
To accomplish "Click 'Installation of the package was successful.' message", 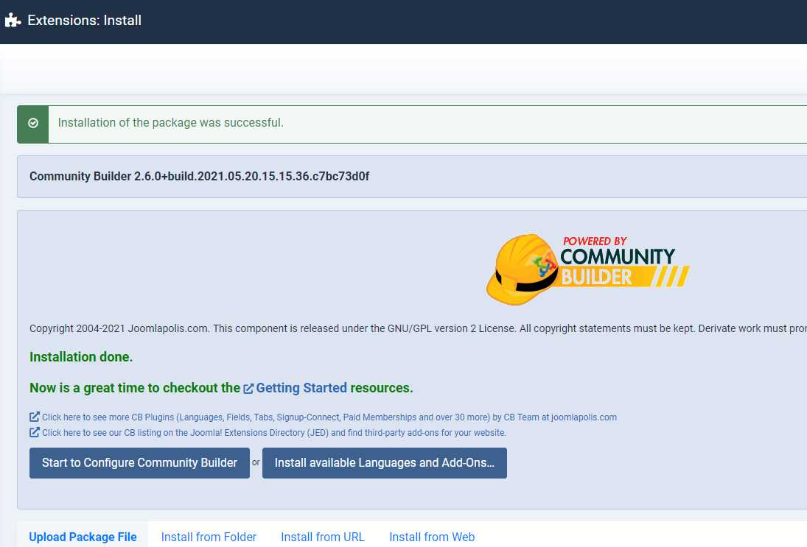I will click(170, 123).
